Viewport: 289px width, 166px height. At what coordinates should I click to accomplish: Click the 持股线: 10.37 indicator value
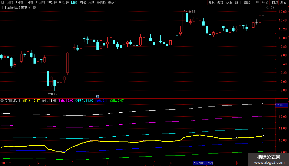point(30,101)
